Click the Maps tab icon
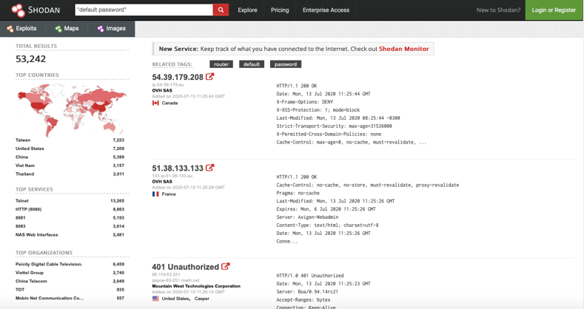The width and height of the screenshot is (584, 309). (x=58, y=29)
